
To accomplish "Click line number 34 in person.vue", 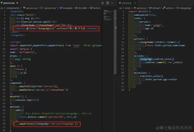I will click(4, 124).
